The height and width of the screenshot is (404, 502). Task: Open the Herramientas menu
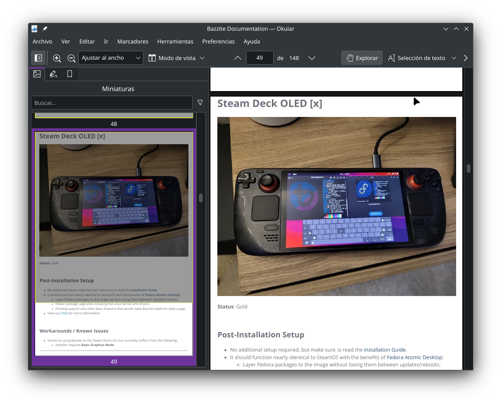tap(175, 41)
